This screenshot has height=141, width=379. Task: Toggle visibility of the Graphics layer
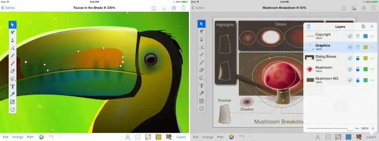(x=350, y=47)
